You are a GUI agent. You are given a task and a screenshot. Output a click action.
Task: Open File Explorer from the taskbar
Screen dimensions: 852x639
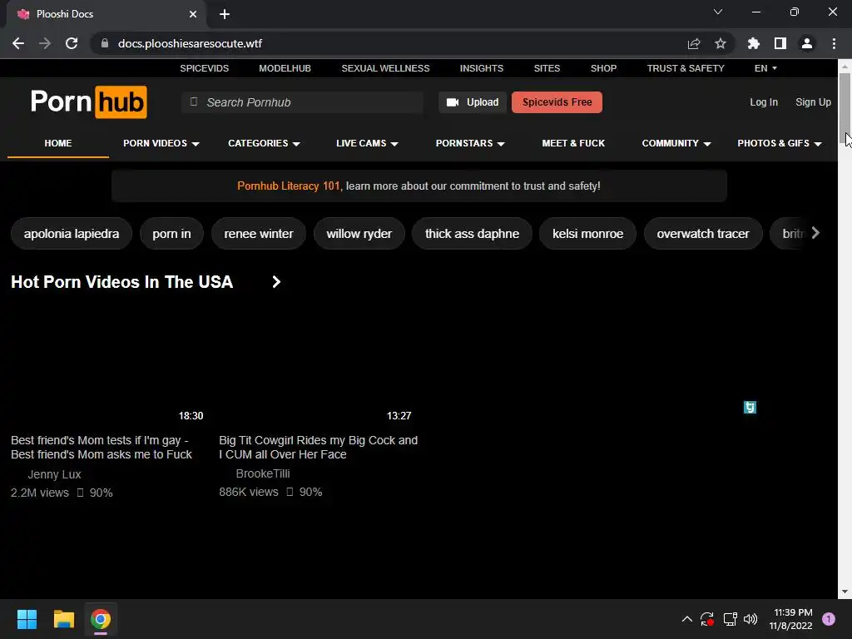point(63,619)
